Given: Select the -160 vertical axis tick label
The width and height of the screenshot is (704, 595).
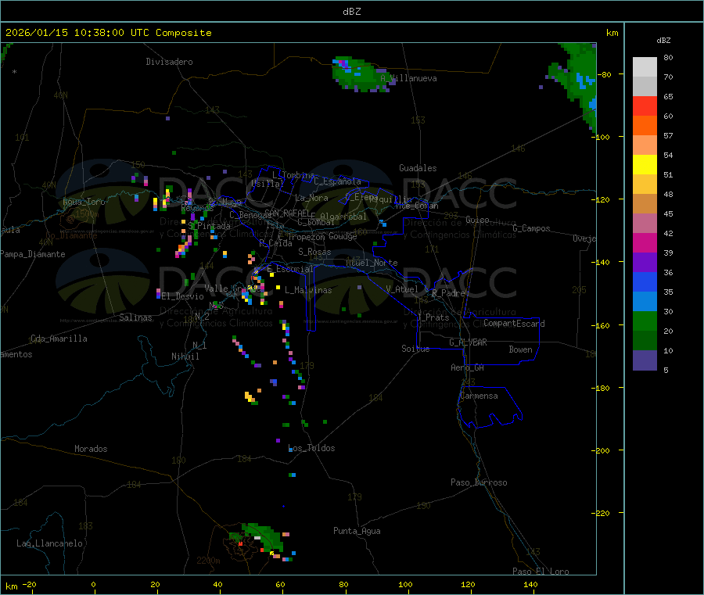Looking at the screenshot, I should tap(601, 325).
